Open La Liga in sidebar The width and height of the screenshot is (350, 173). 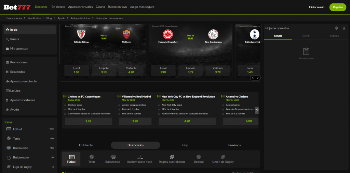point(30,91)
